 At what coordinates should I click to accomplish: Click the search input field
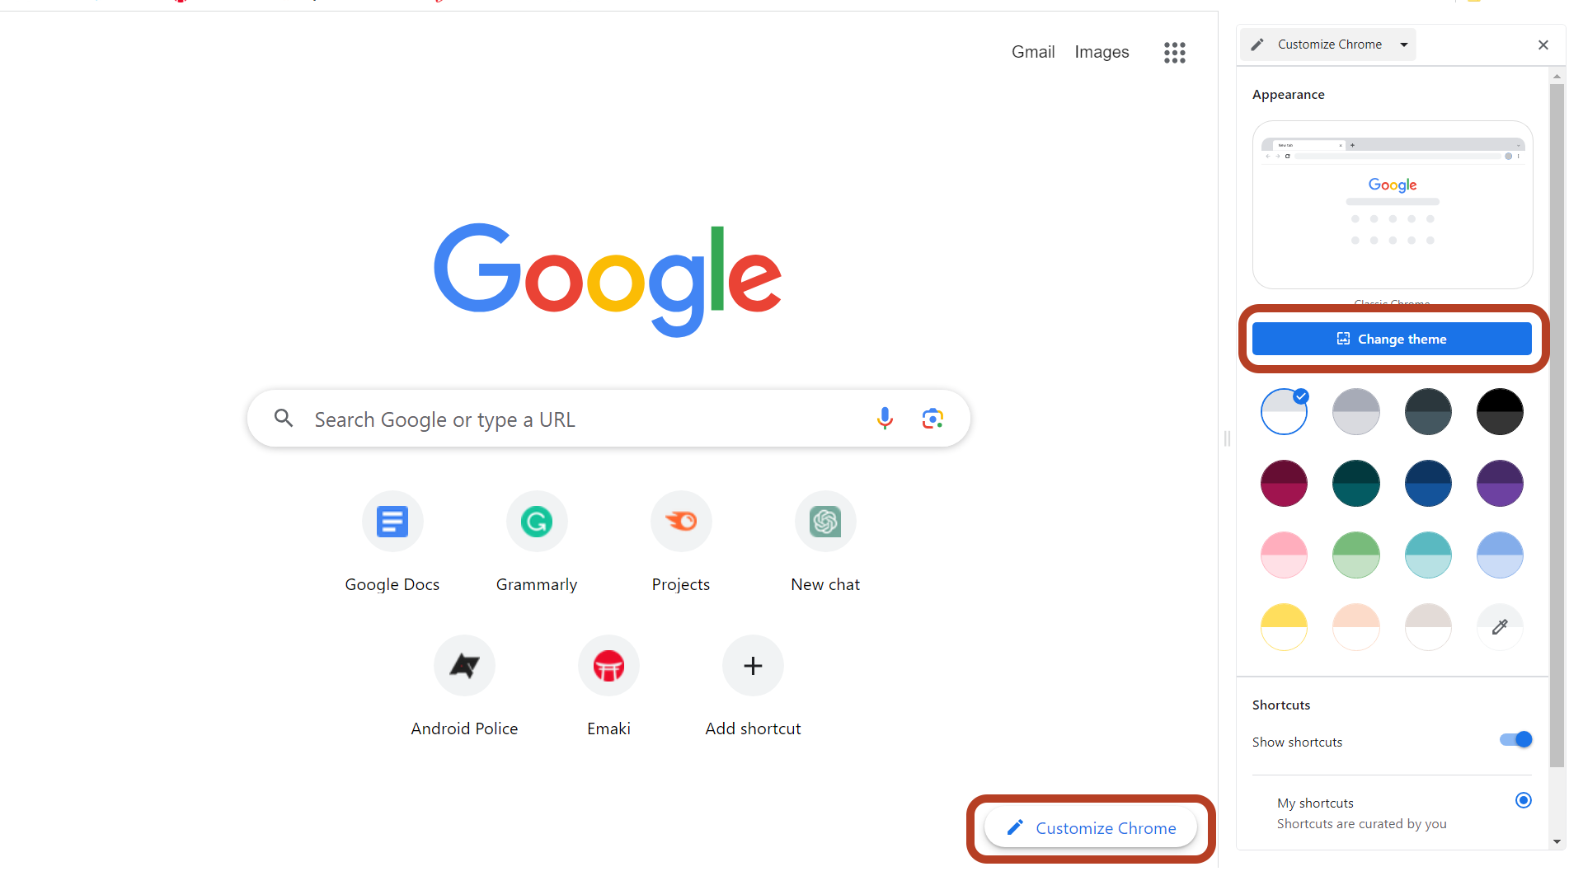[608, 419]
